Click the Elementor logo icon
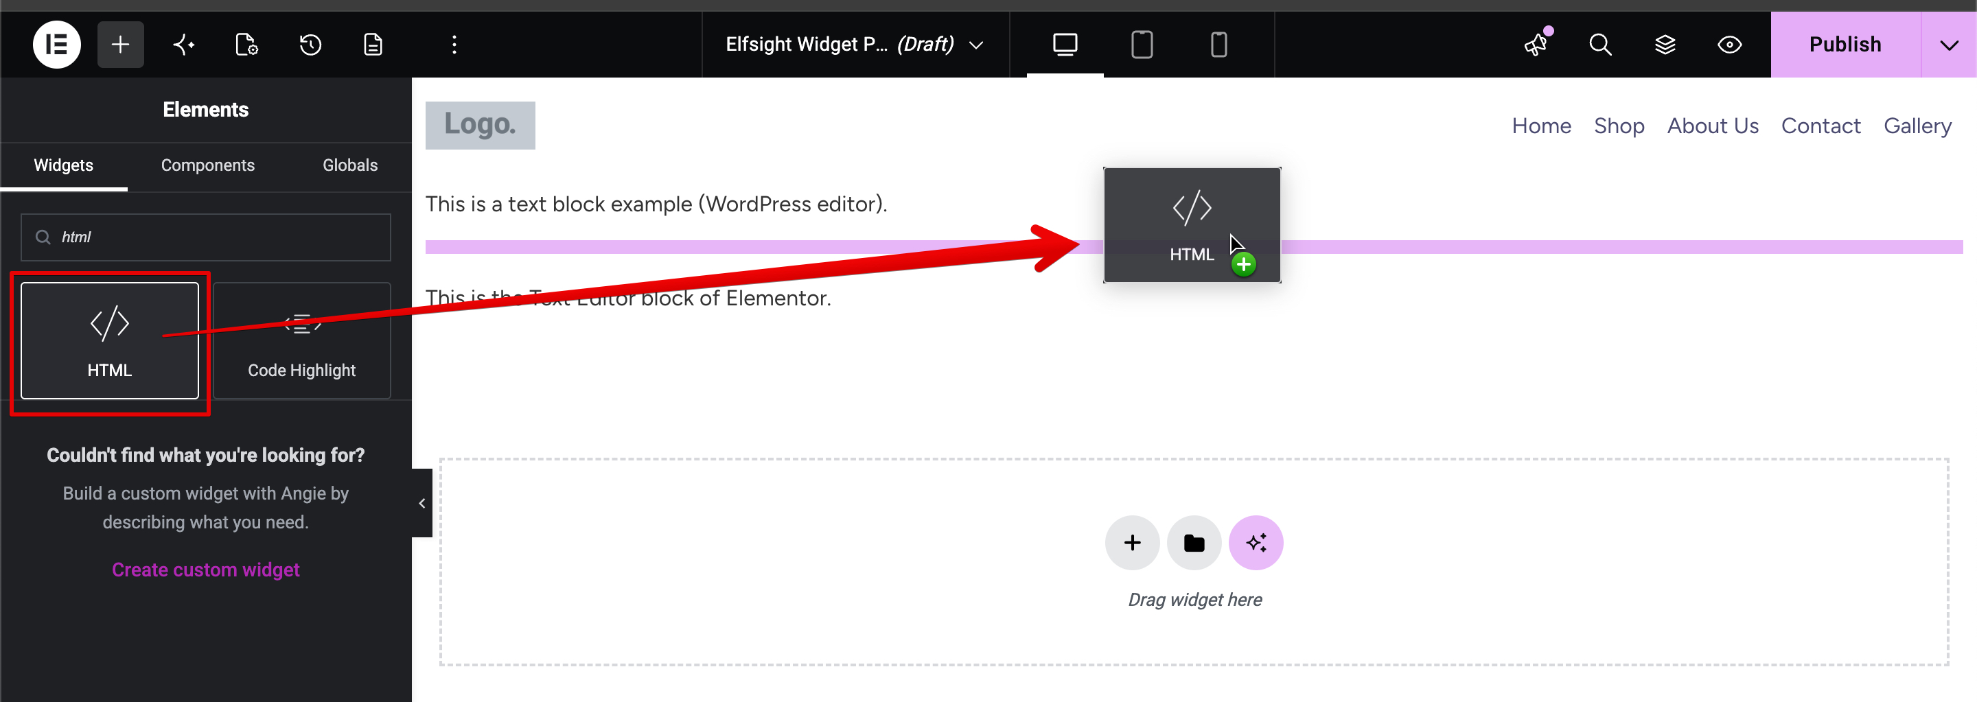1977x702 pixels. pos(56,45)
